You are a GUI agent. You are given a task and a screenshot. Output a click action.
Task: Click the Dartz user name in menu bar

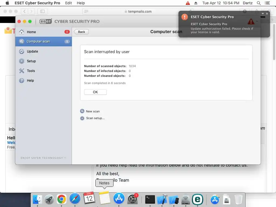coord(247,3)
